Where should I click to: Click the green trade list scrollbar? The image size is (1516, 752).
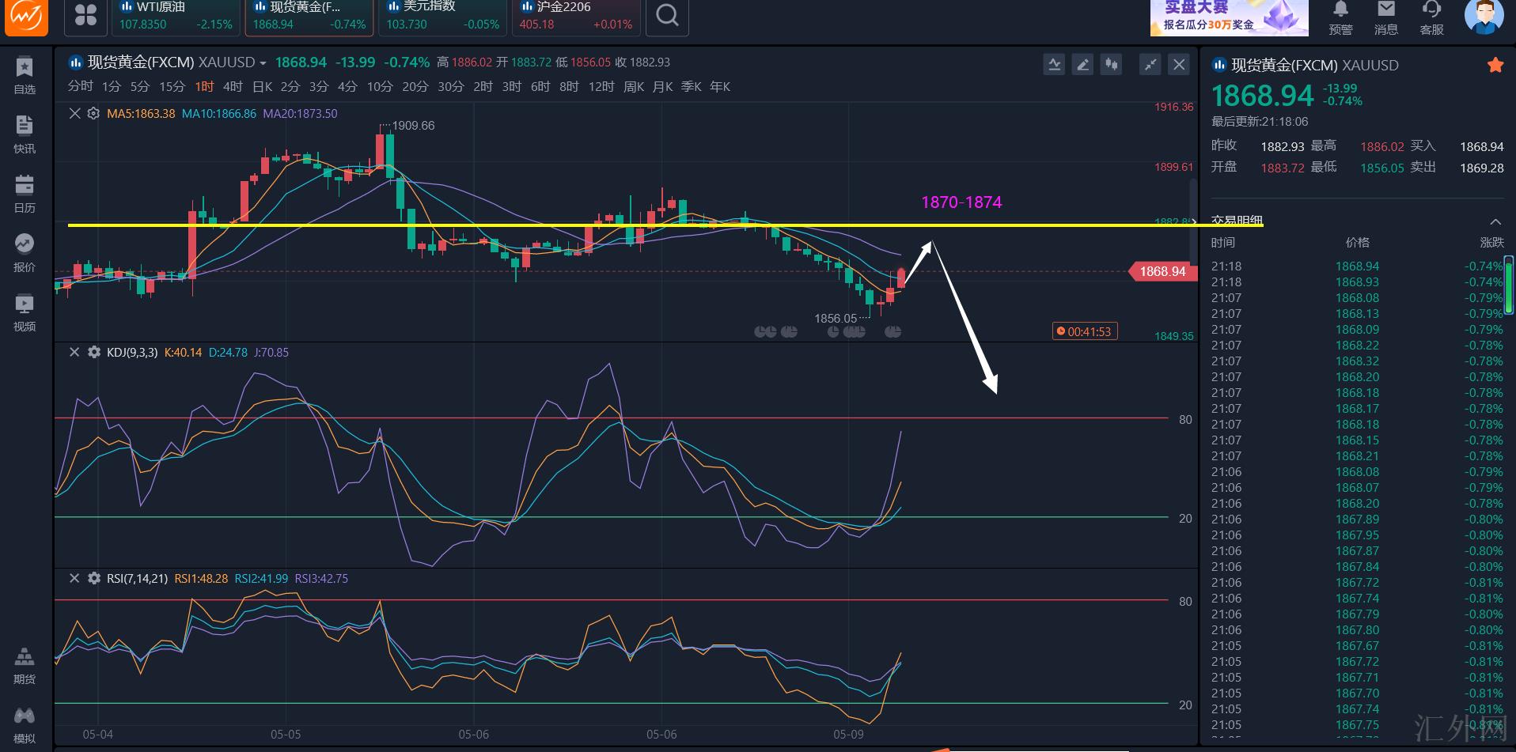[1508, 285]
